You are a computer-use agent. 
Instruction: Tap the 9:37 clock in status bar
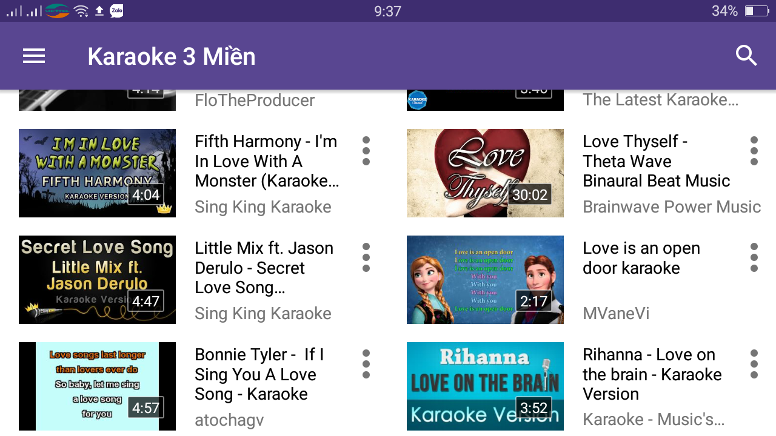point(387,11)
